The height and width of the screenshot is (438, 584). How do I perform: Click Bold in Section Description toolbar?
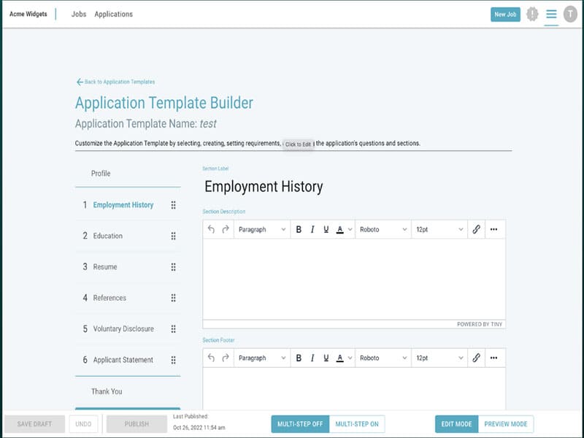(x=299, y=229)
